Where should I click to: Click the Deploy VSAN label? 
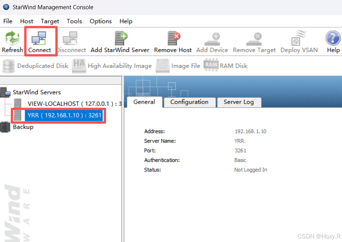click(x=299, y=50)
